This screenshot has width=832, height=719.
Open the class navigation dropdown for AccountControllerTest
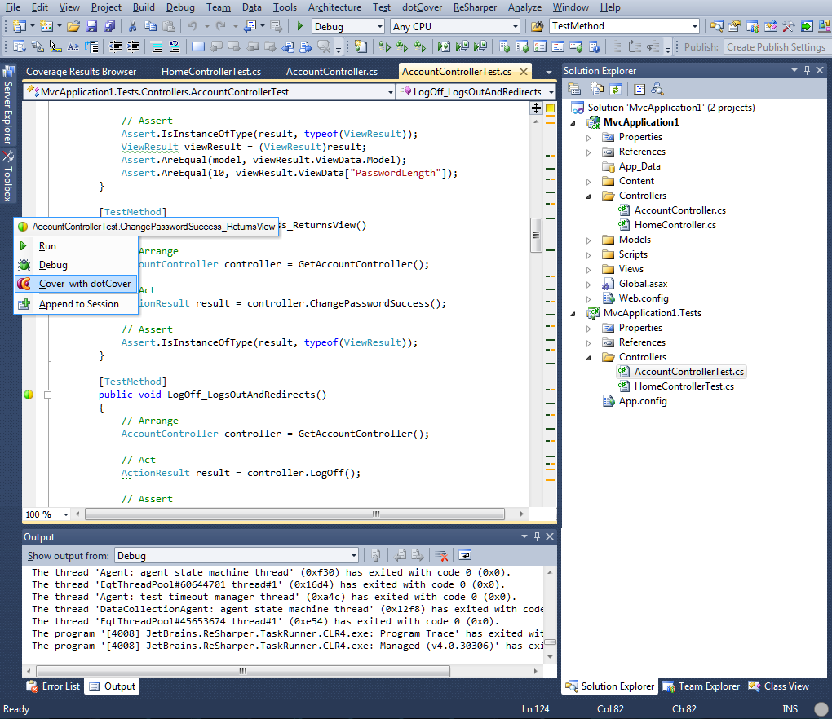391,92
